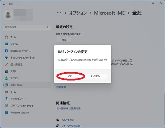
Task: Click the help icon beside ヘルプを表示
Action: [x=58, y=120]
